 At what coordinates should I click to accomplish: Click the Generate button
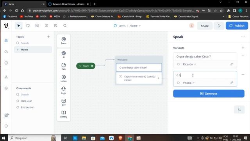click(x=209, y=94)
